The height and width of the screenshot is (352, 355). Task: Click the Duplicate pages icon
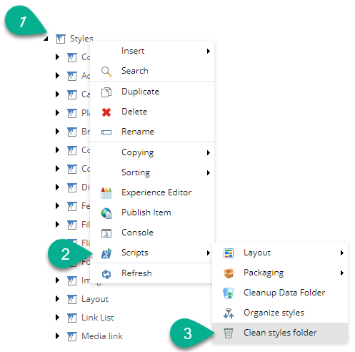[x=106, y=92]
